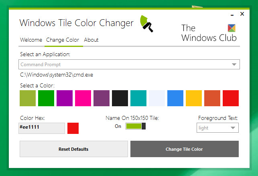Pick the yellow amber color swatch

coord(194,98)
